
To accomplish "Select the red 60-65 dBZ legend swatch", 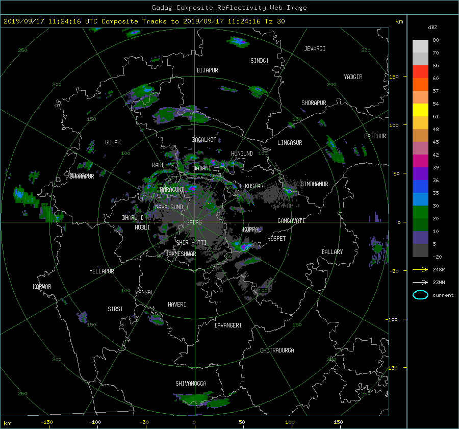I will coord(420,71).
